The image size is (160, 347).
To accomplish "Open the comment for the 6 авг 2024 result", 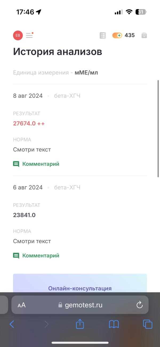I will [36, 255].
